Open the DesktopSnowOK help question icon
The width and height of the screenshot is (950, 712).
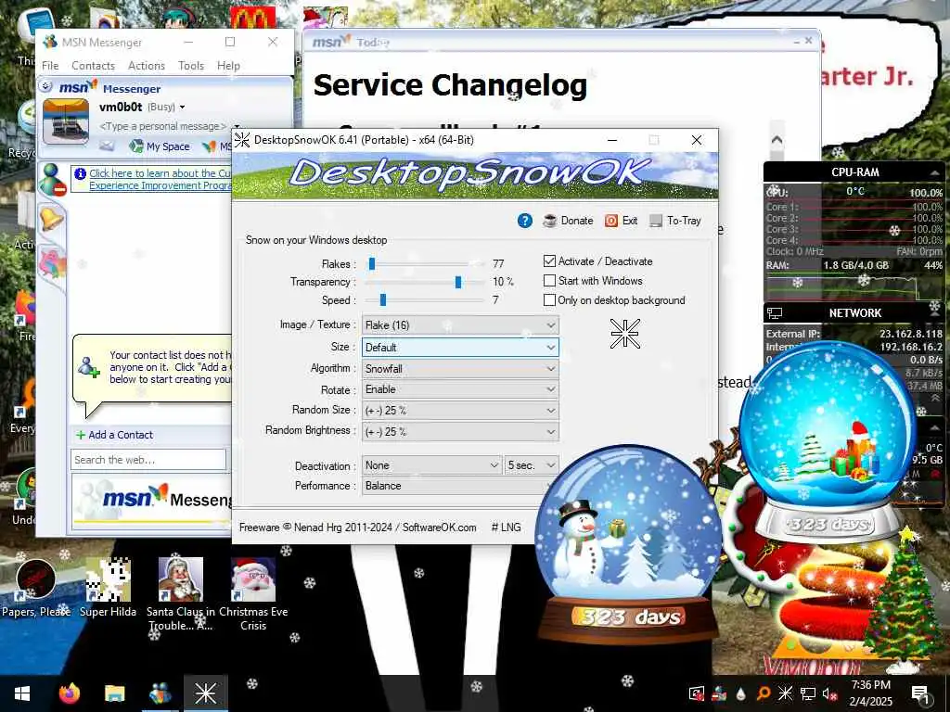(525, 221)
